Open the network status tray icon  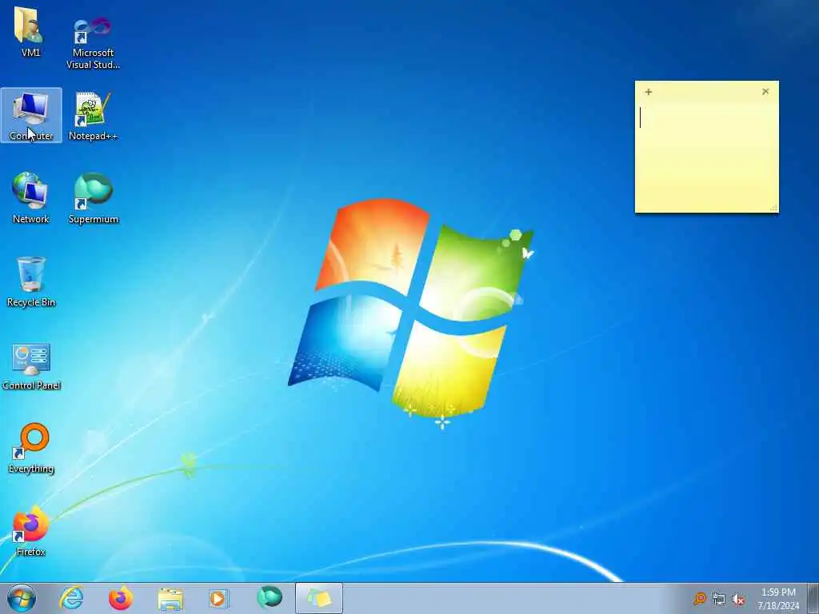(x=719, y=599)
